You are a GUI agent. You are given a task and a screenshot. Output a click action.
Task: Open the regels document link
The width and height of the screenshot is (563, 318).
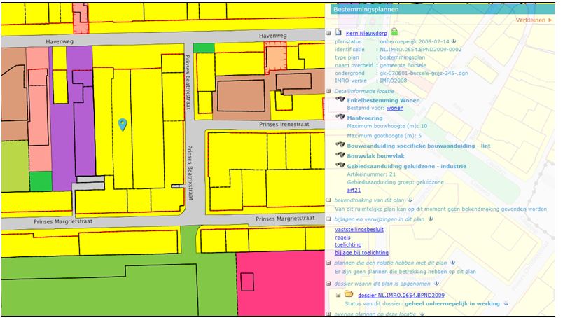(343, 237)
